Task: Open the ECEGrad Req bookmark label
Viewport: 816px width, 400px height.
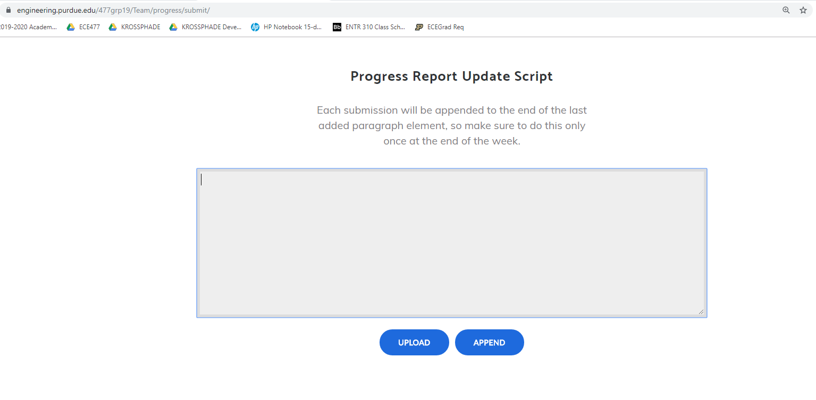Action: (445, 27)
